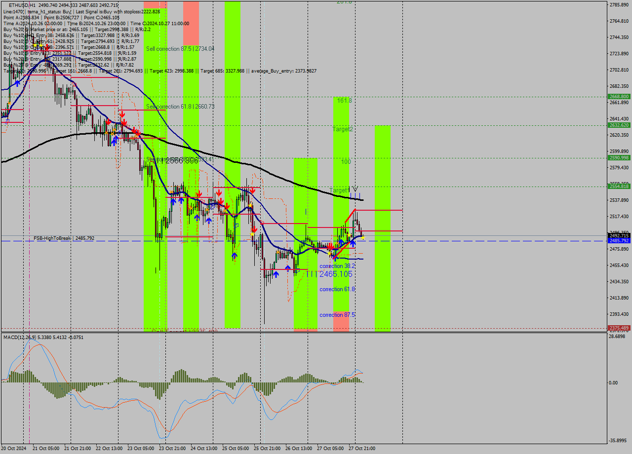
Task: Select the 'average_Buy_entry: 2373.9827' text
Action: (x=284, y=71)
